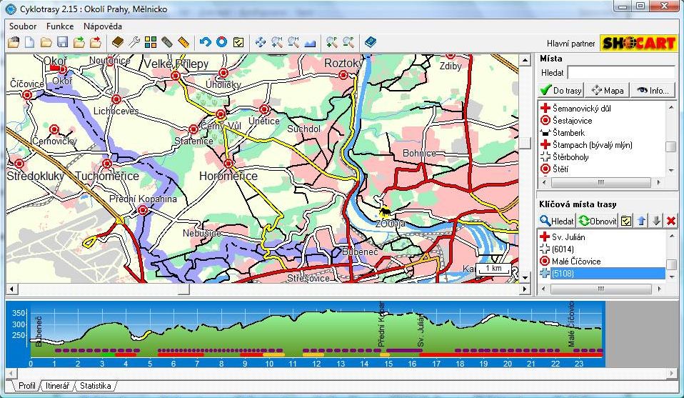Move route point up with blue arrow
The height and width of the screenshot is (398, 684).
[641, 221]
